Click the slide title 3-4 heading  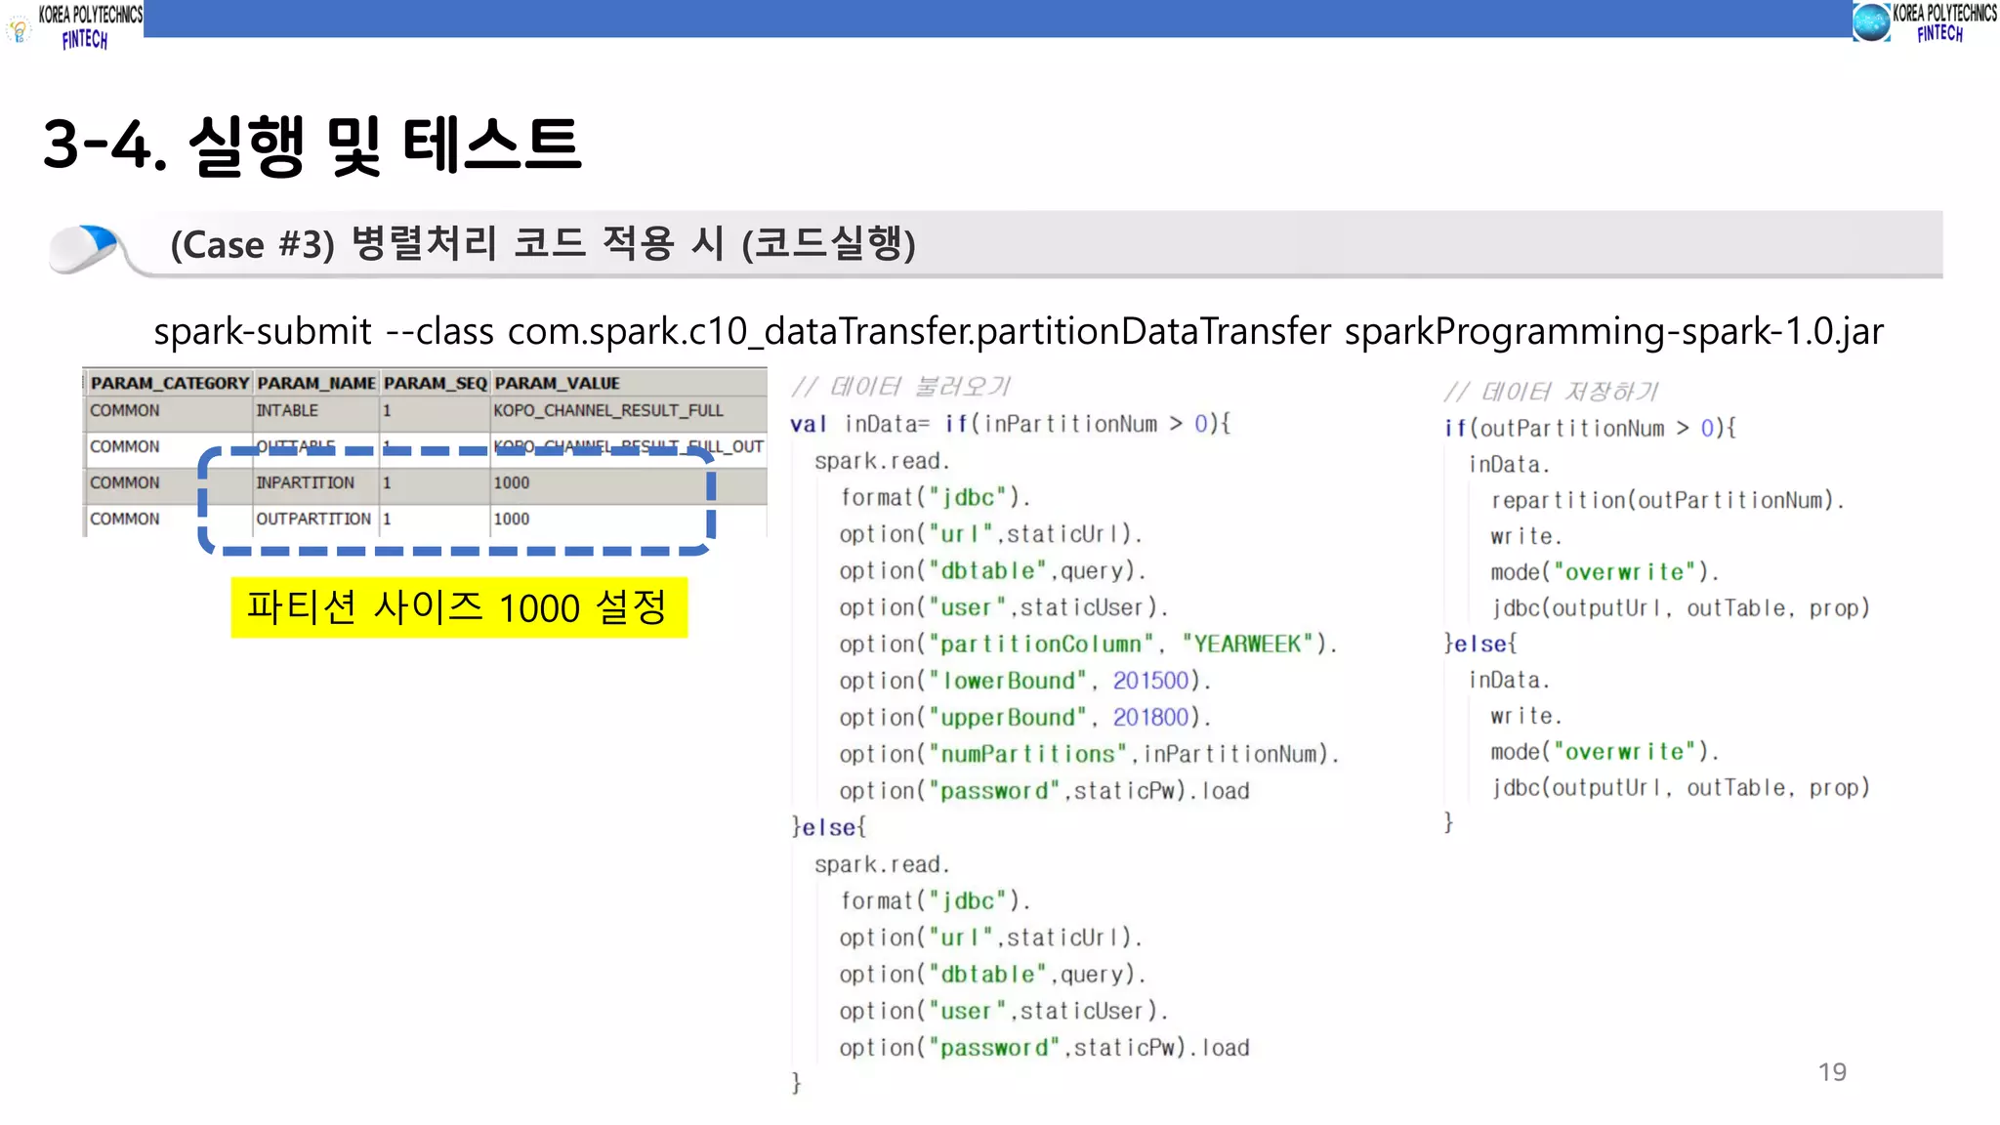pyautogui.click(x=312, y=146)
